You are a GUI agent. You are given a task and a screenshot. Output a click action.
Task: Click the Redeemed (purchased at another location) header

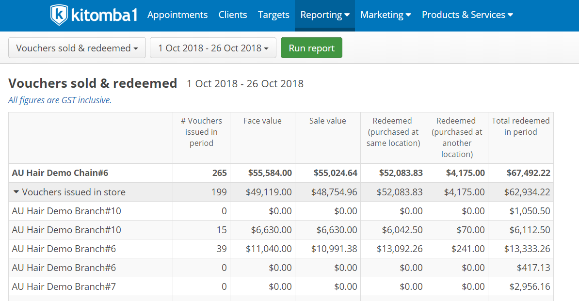[x=457, y=138]
